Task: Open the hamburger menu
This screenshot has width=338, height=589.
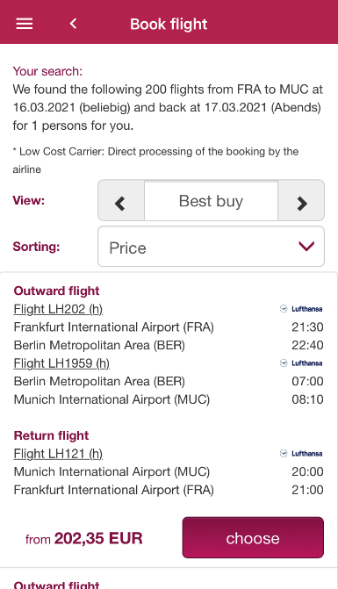Action: click(25, 24)
